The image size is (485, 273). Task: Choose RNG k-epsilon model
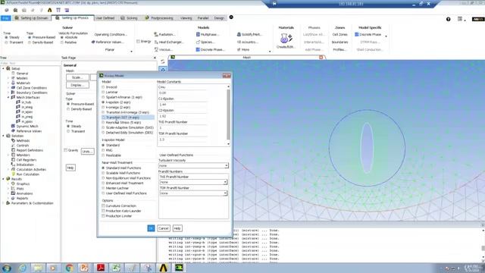[103, 150]
